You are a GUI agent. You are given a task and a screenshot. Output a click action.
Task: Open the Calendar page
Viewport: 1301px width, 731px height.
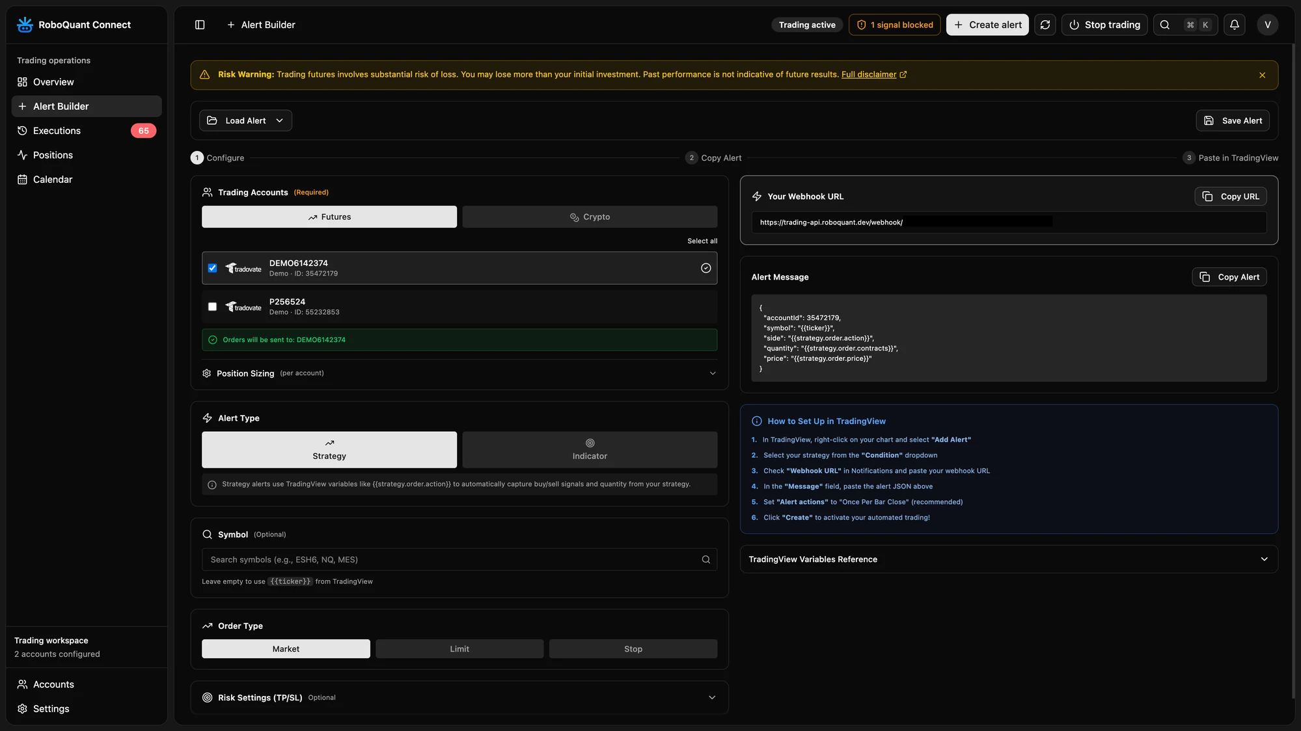[87, 179]
